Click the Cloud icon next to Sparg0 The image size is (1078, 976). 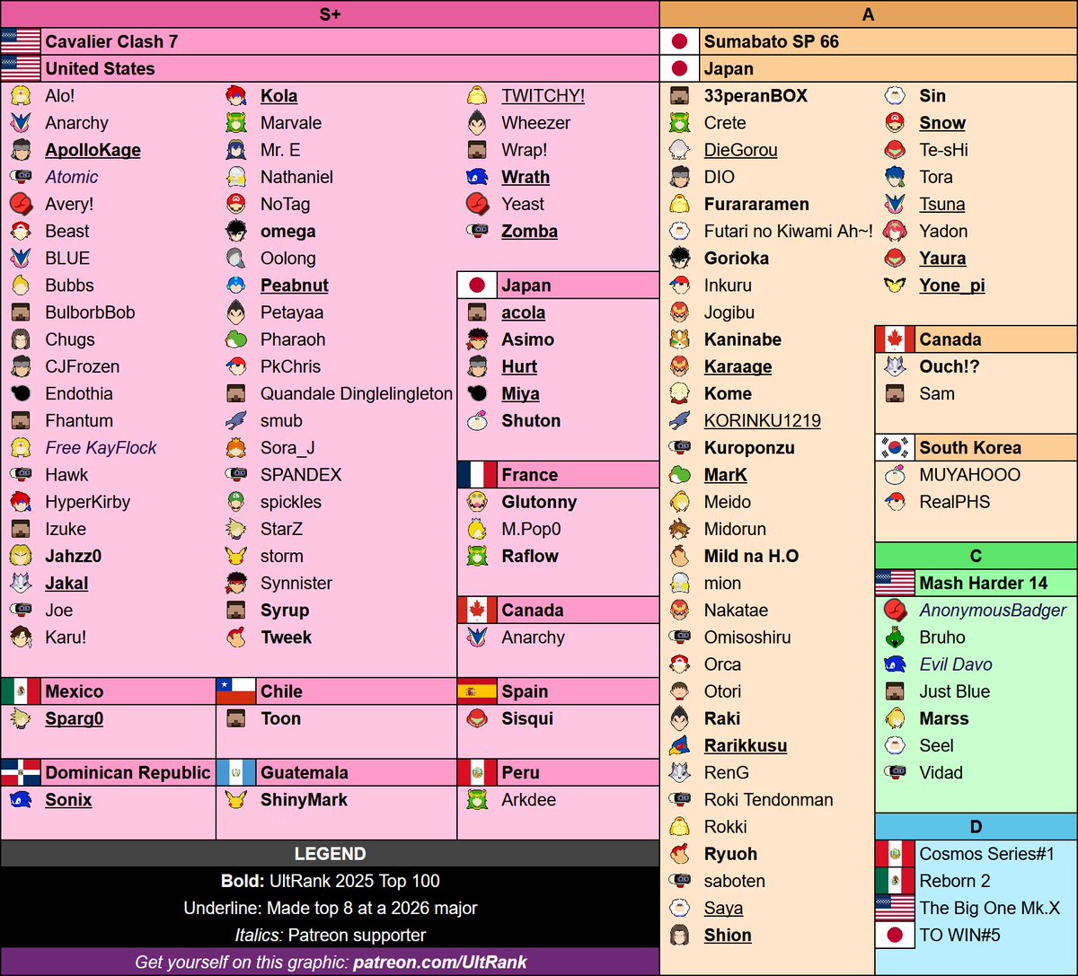21,718
